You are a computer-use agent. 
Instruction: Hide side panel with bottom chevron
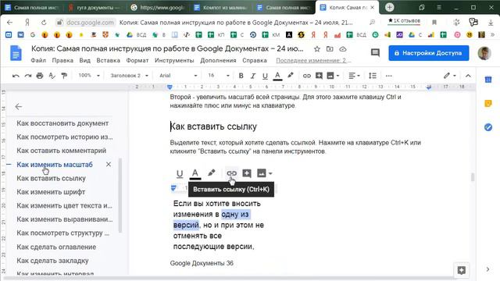pyautogui.click(x=487, y=269)
